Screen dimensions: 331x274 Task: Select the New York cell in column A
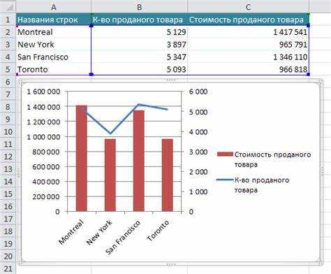coord(54,45)
